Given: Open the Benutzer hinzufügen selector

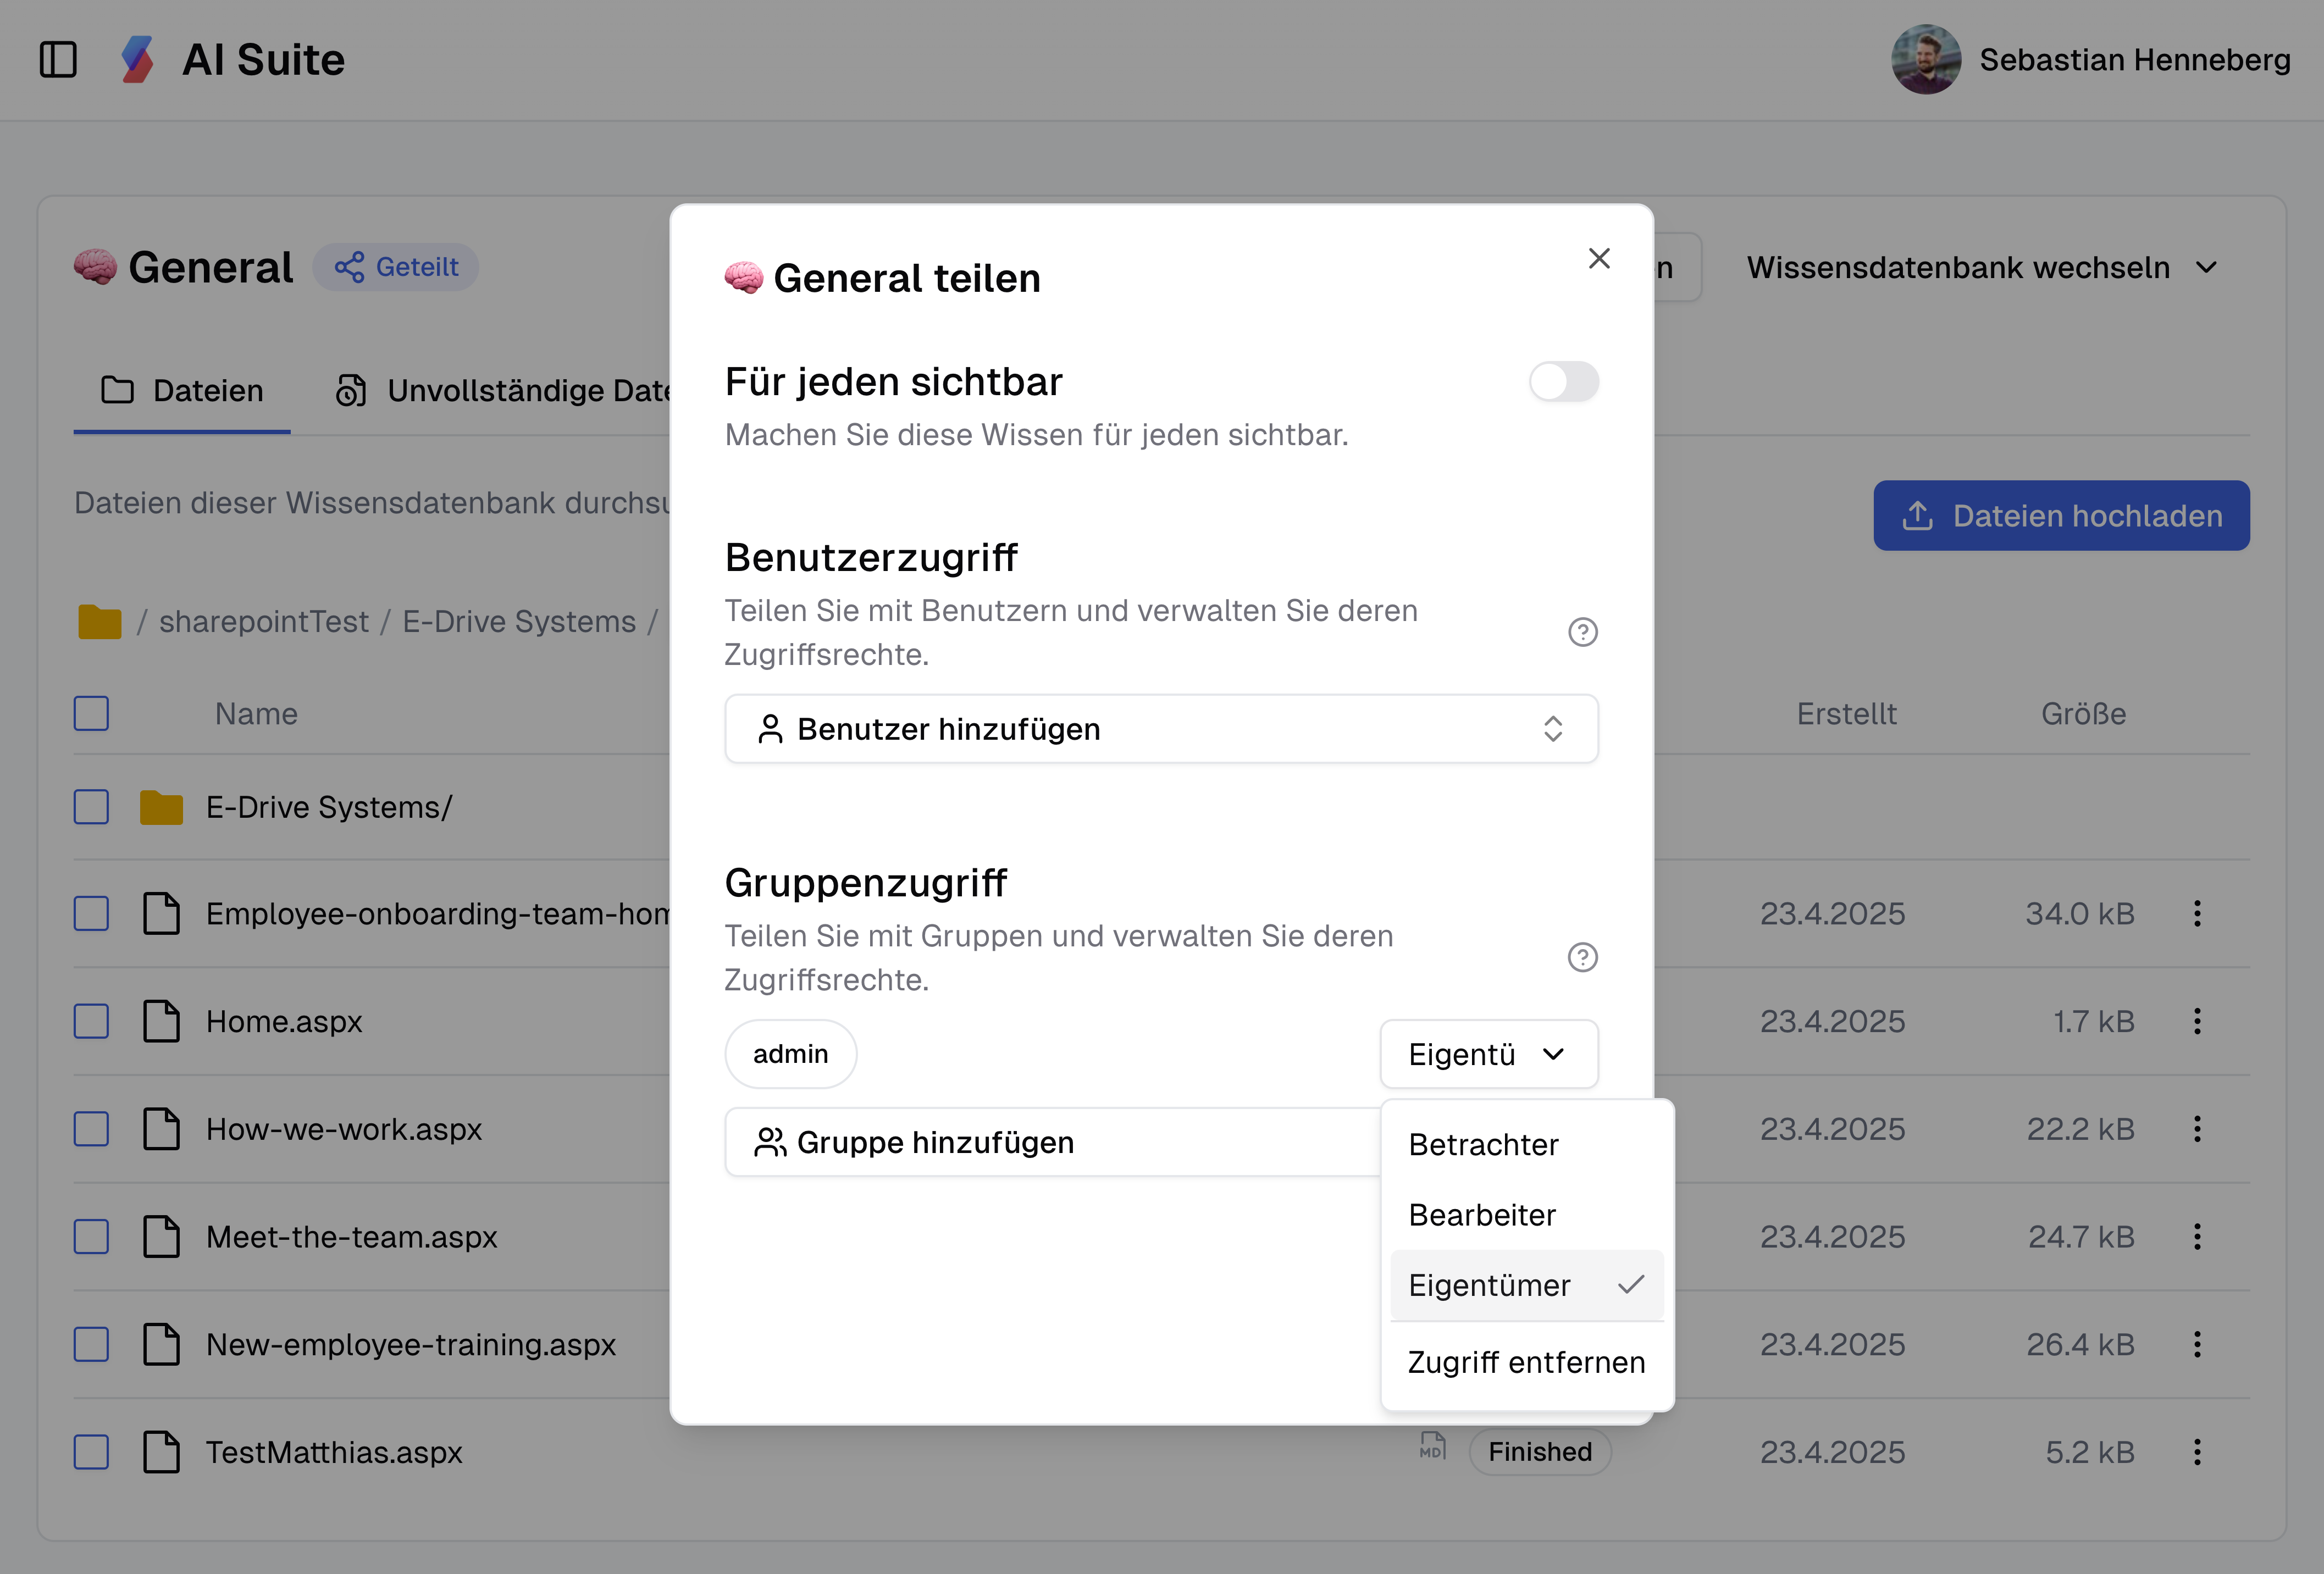Looking at the screenshot, I should click(1160, 728).
